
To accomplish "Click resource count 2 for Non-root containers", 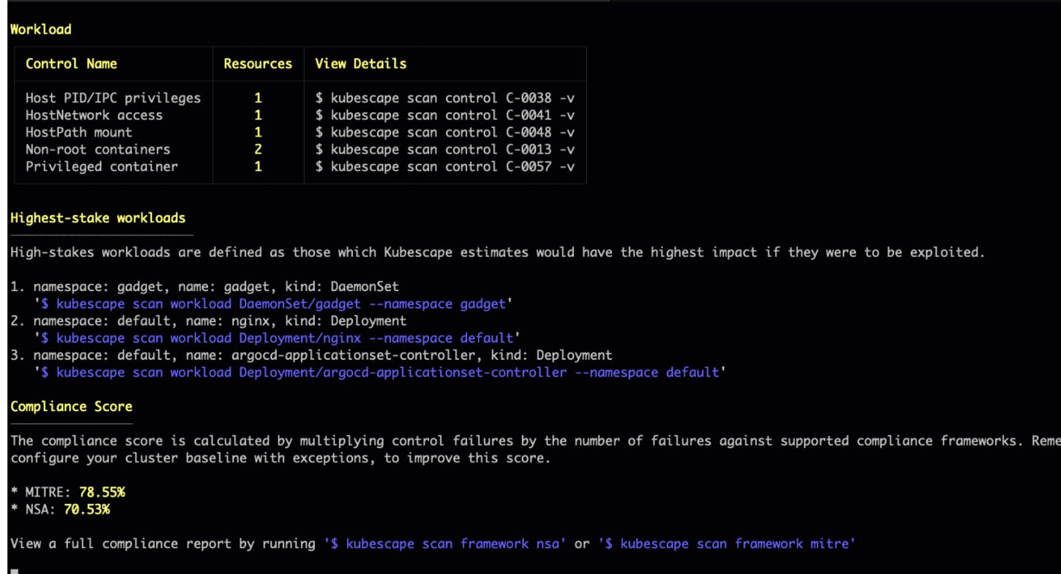I will pos(258,150).
